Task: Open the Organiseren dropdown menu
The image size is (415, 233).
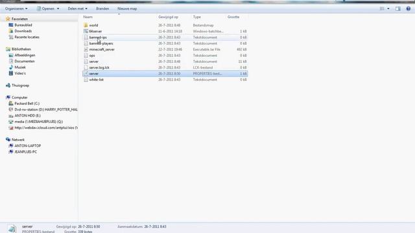Action: 16,8
